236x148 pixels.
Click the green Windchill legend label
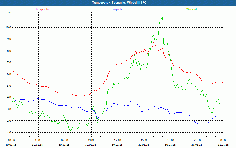coord(191,9)
